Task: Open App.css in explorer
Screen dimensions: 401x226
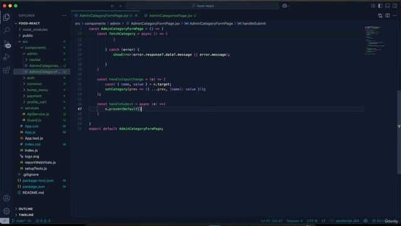Action: point(31,126)
